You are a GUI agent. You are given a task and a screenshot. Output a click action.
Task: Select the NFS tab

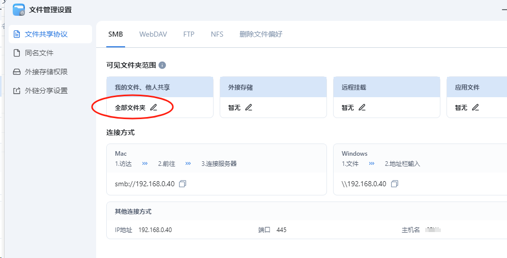coord(217,34)
